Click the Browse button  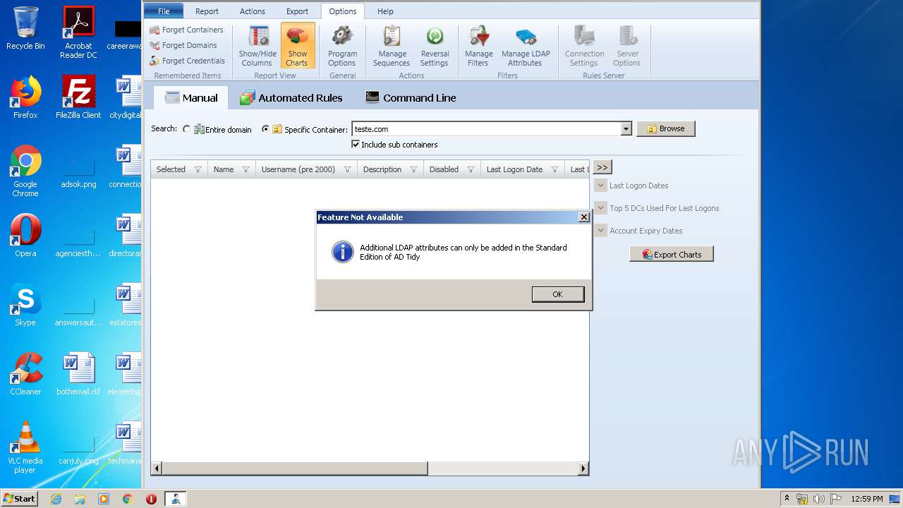tap(665, 128)
